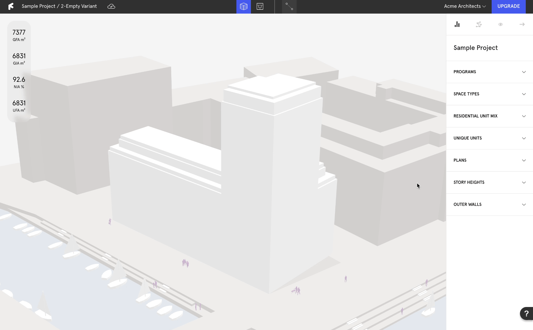Image resolution: width=533 pixels, height=330 pixels.
Task: Select the highlighted 3D layers view icon
Action: coord(243,6)
